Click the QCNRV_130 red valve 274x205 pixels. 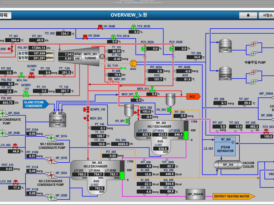(x=32, y=76)
